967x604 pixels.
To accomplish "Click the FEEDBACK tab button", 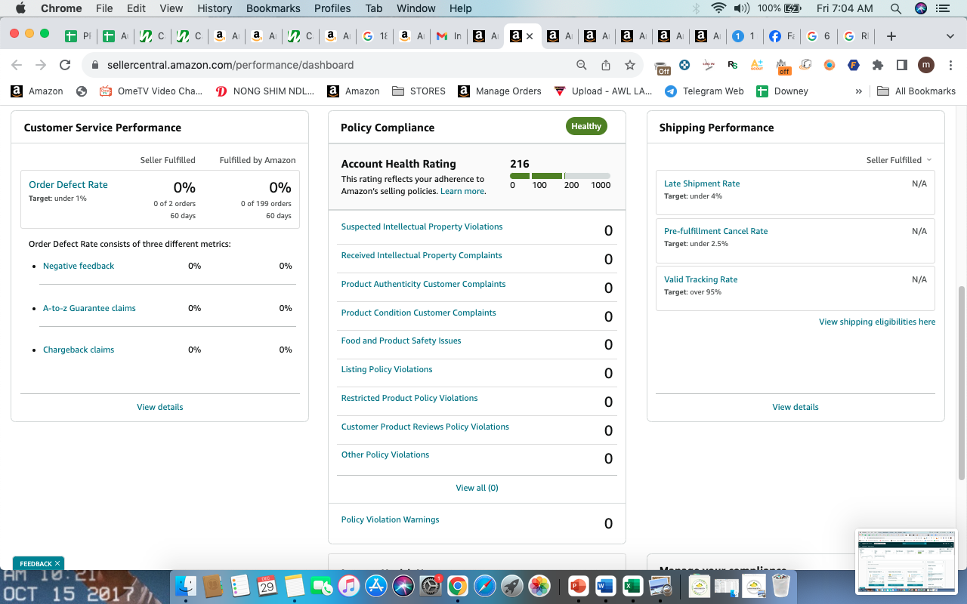I will [x=39, y=563].
